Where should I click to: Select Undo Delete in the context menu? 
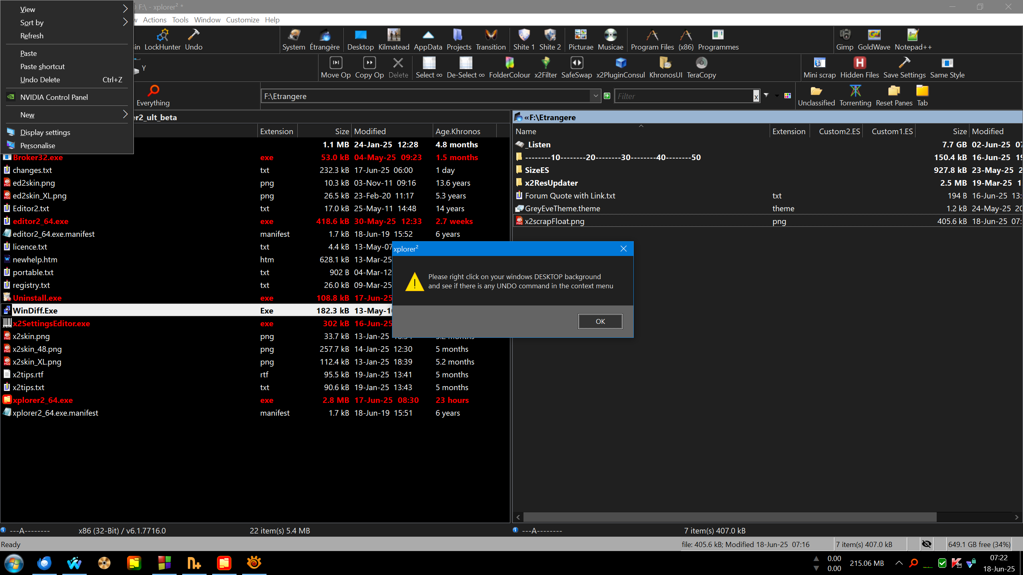pyautogui.click(x=40, y=79)
